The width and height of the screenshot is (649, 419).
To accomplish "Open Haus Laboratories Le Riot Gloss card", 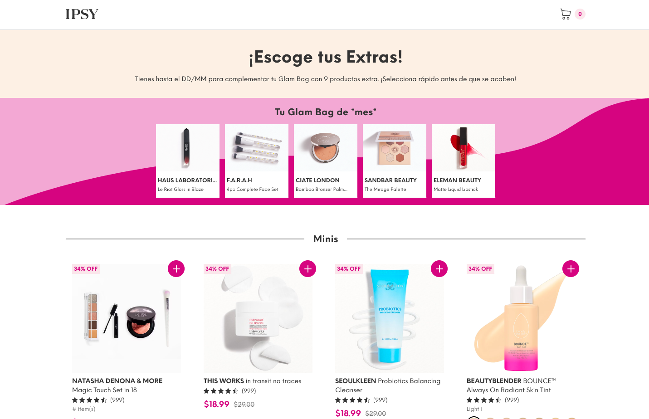I will [x=188, y=161].
